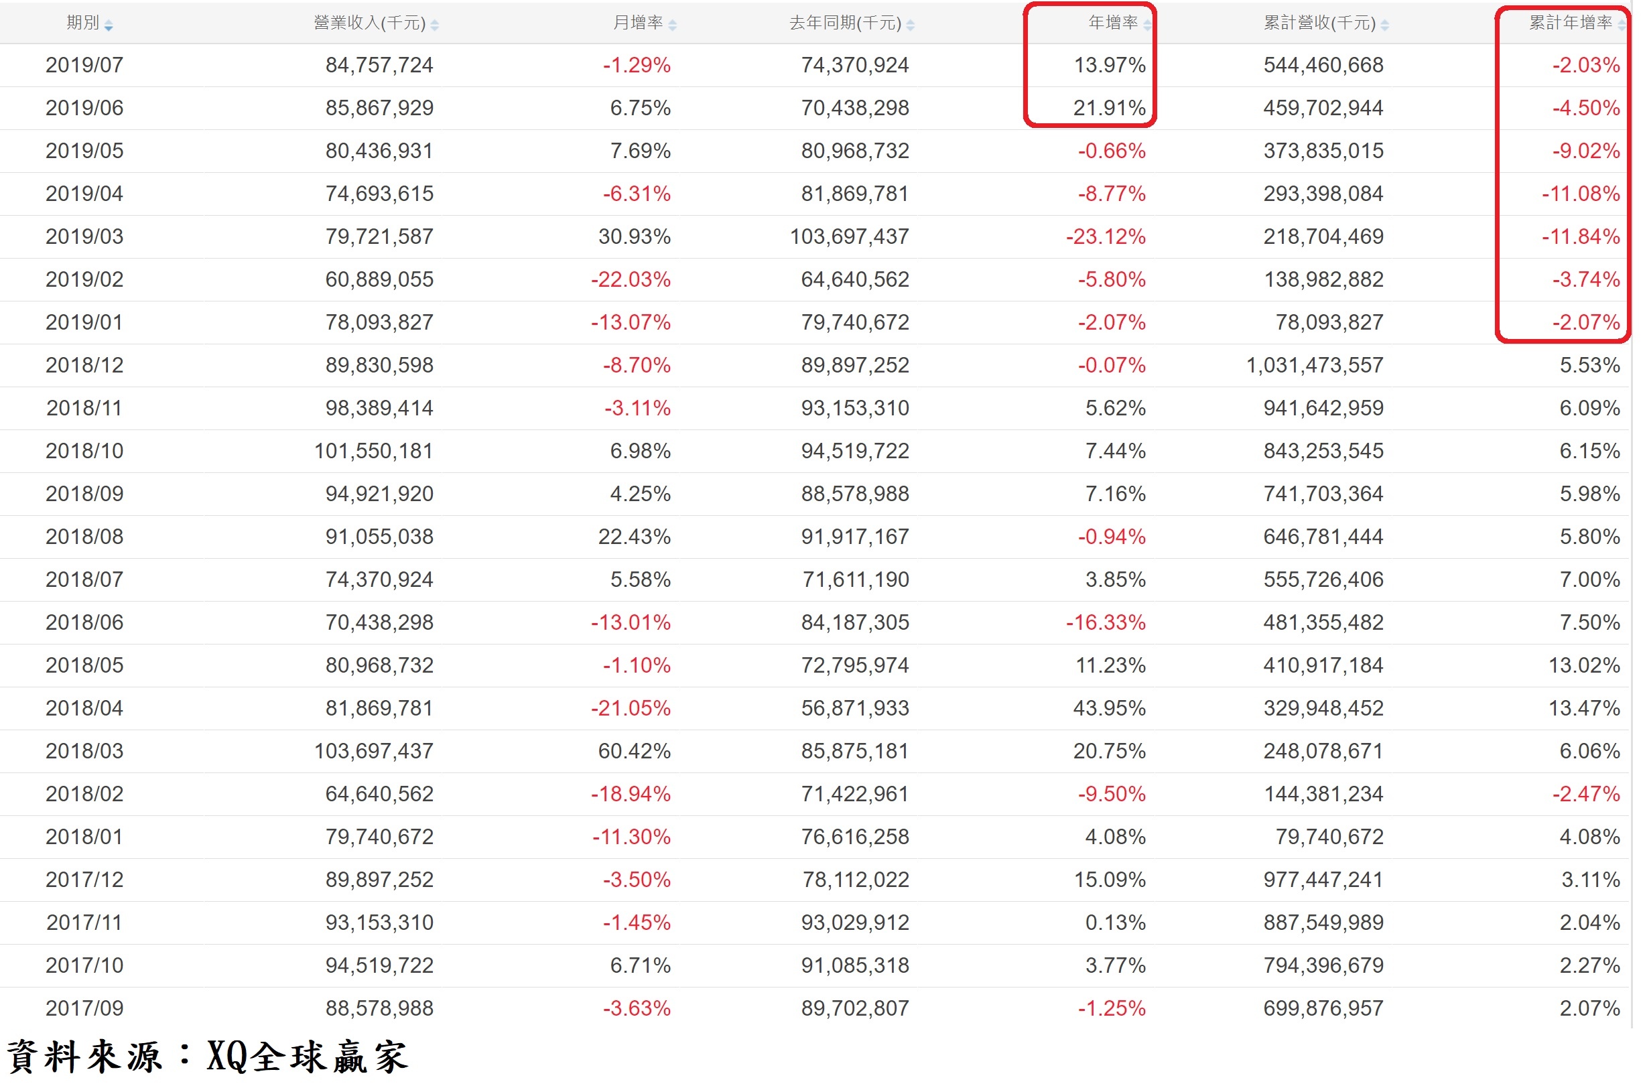Image resolution: width=1643 pixels, height=1088 pixels.
Task: Click sort arrows beside 年增率 header
Action: [x=1148, y=25]
